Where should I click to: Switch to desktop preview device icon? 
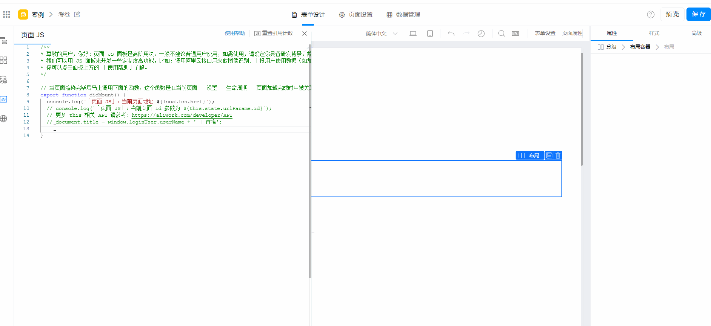coord(413,34)
